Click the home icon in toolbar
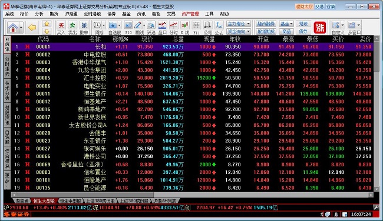383x221 pixels. click(x=13, y=28)
